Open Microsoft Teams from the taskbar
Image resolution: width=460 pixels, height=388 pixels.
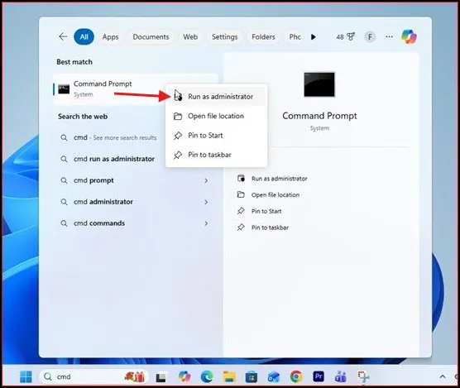pyautogui.click(x=341, y=376)
